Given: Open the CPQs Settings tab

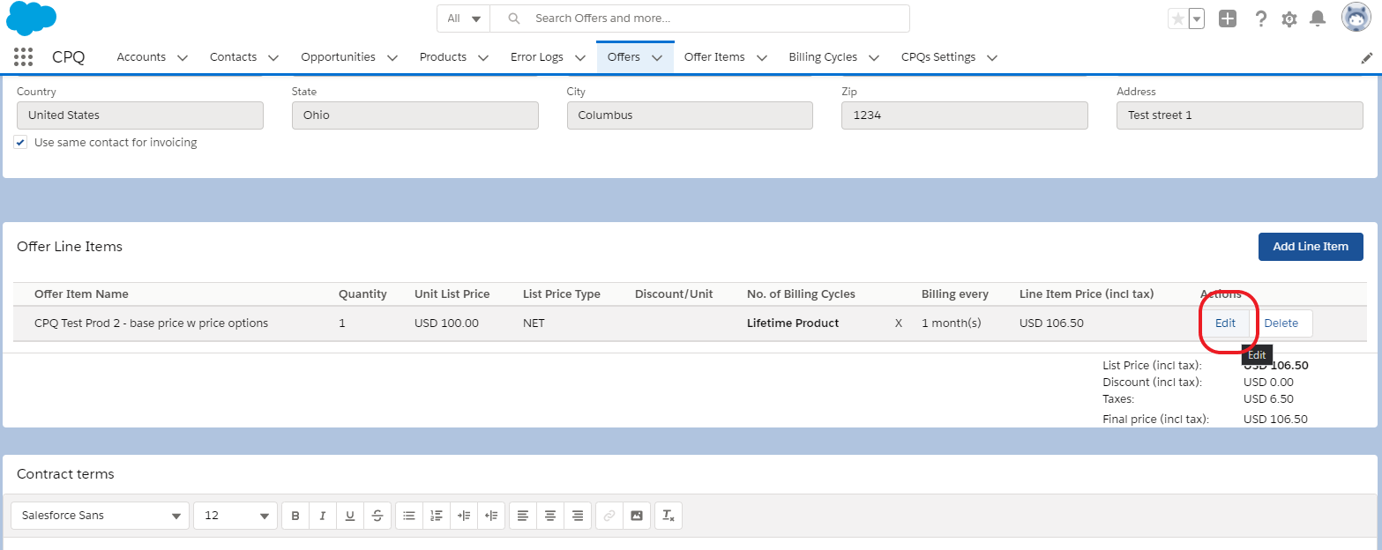Looking at the screenshot, I should 938,57.
